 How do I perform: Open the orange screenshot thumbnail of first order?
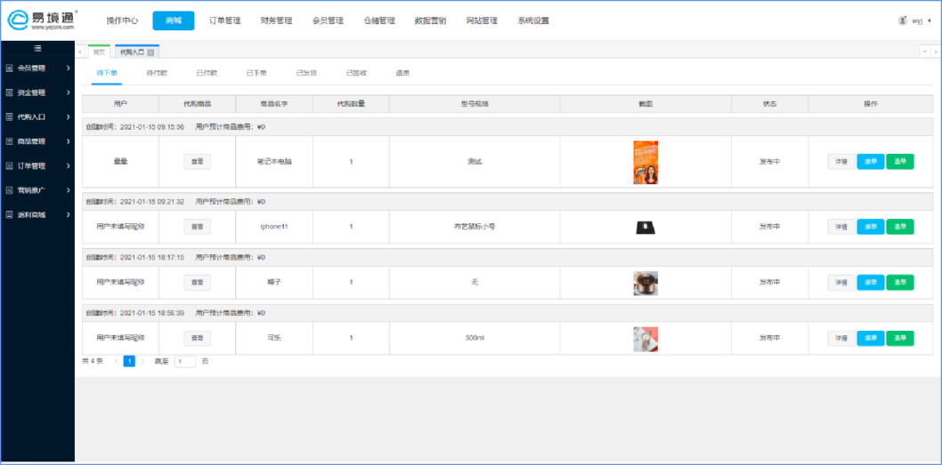tap(646, 162)
